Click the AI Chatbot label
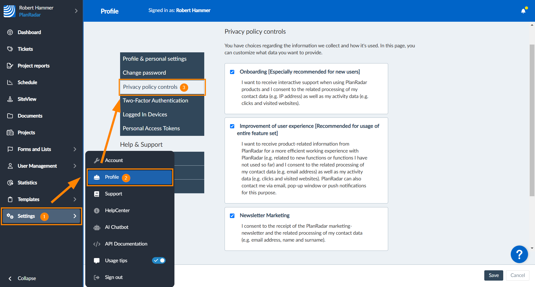This screenshot has height=287, width=535. pos(116,227)
